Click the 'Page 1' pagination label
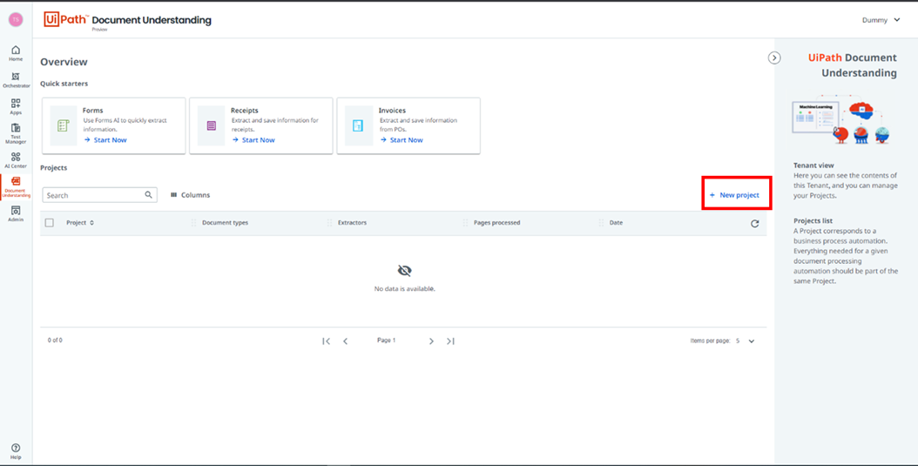 (x=387, y=340)
